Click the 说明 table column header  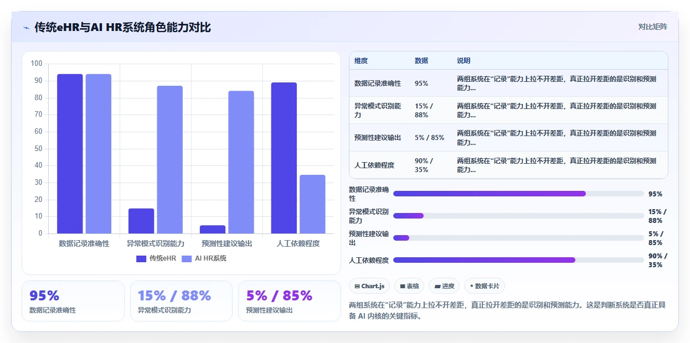[x=464, y=61]
